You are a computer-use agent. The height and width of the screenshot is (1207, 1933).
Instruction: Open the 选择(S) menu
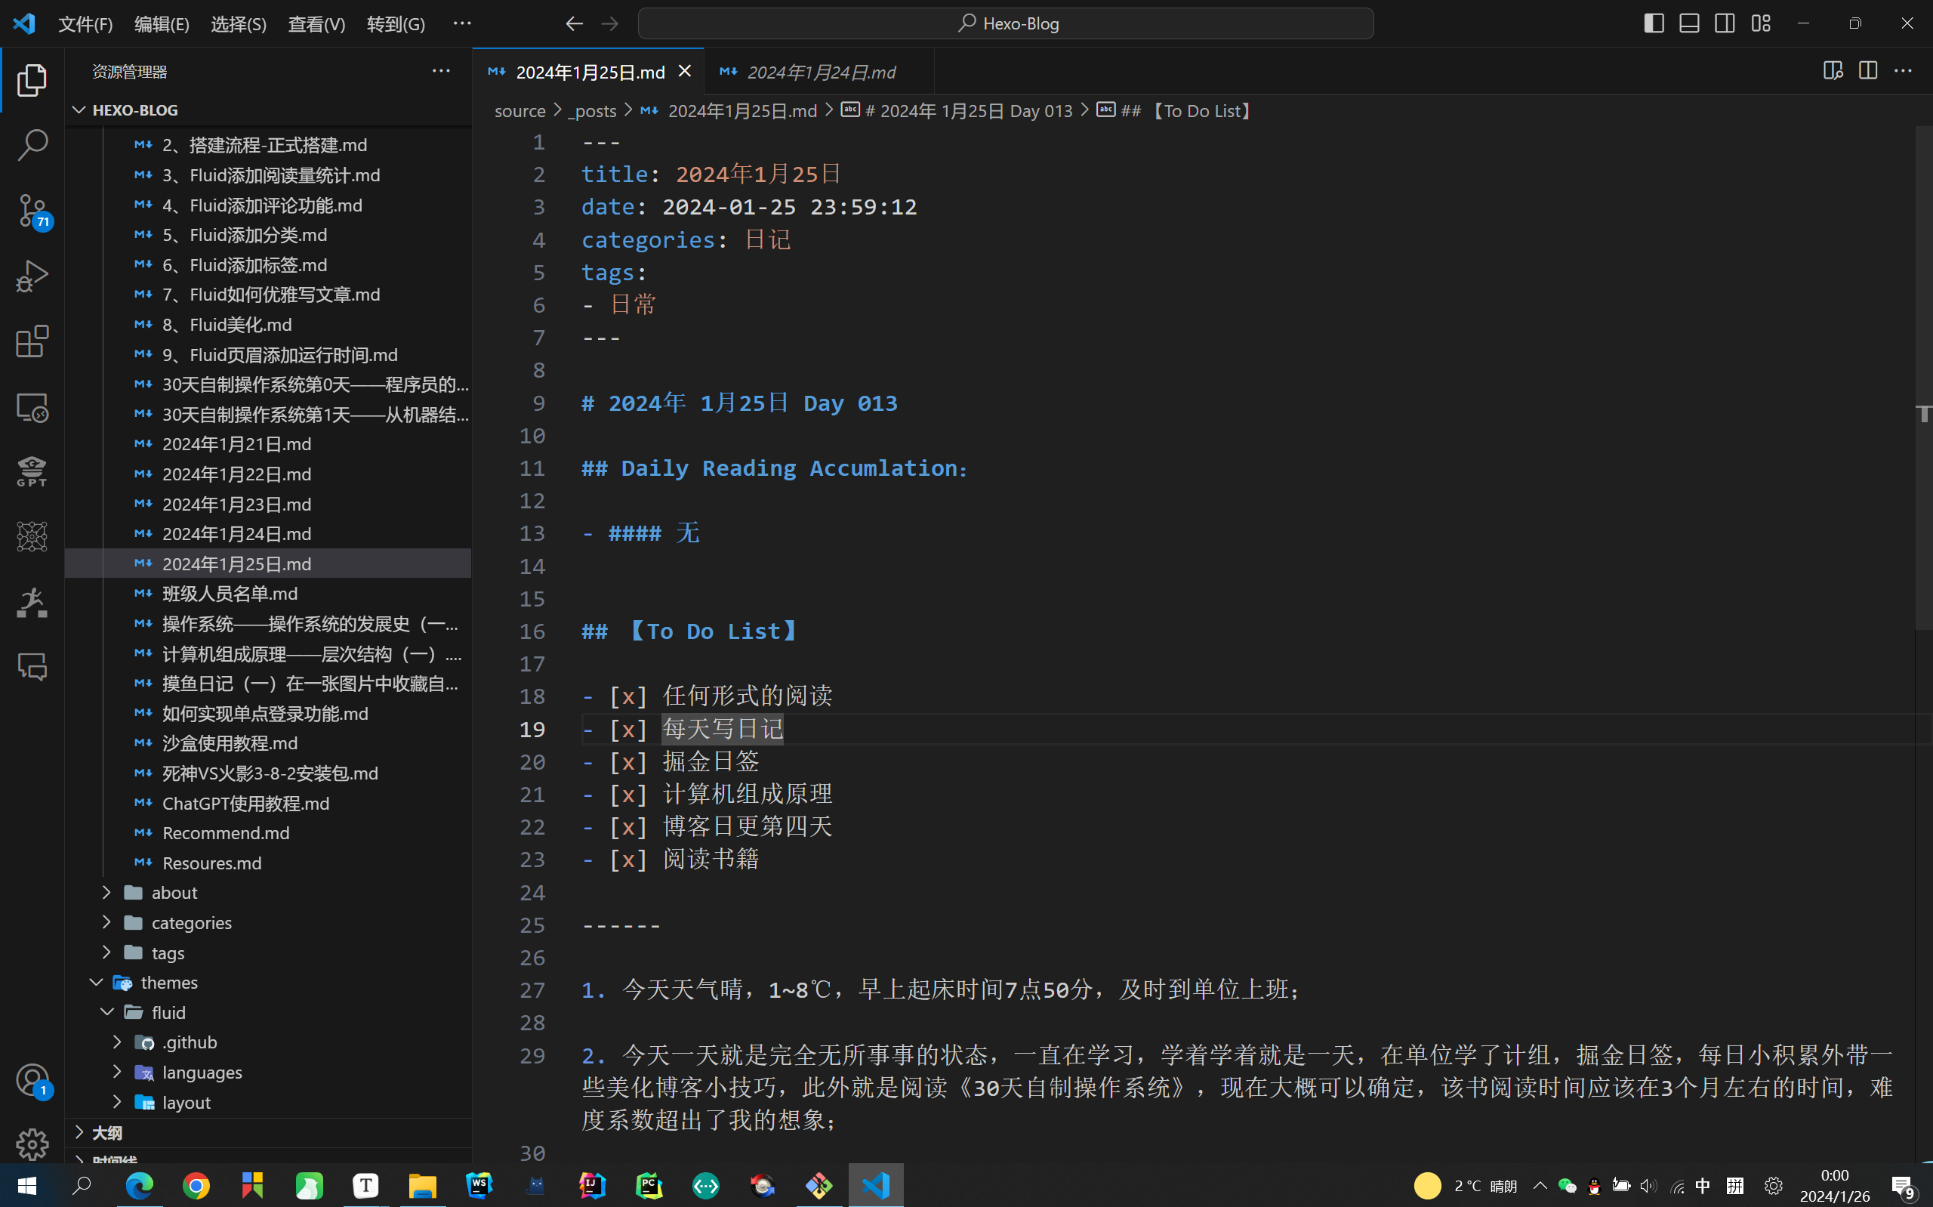(x=239, y=24)
